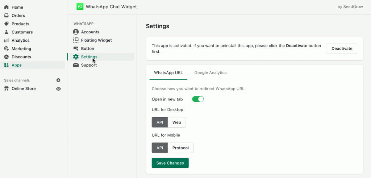This screenshot has width=371, height=178.
Task: Choose Protocol for Mobile URL
Action: (180, 148)
